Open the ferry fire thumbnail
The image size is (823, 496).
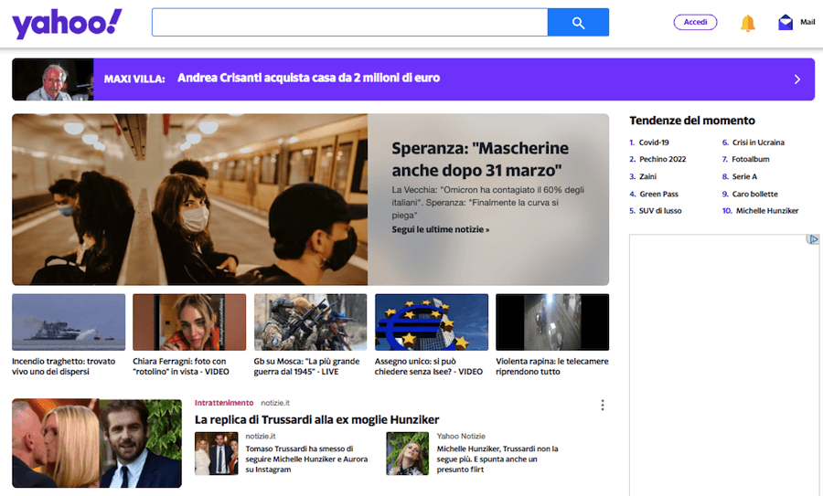point(69,322)
